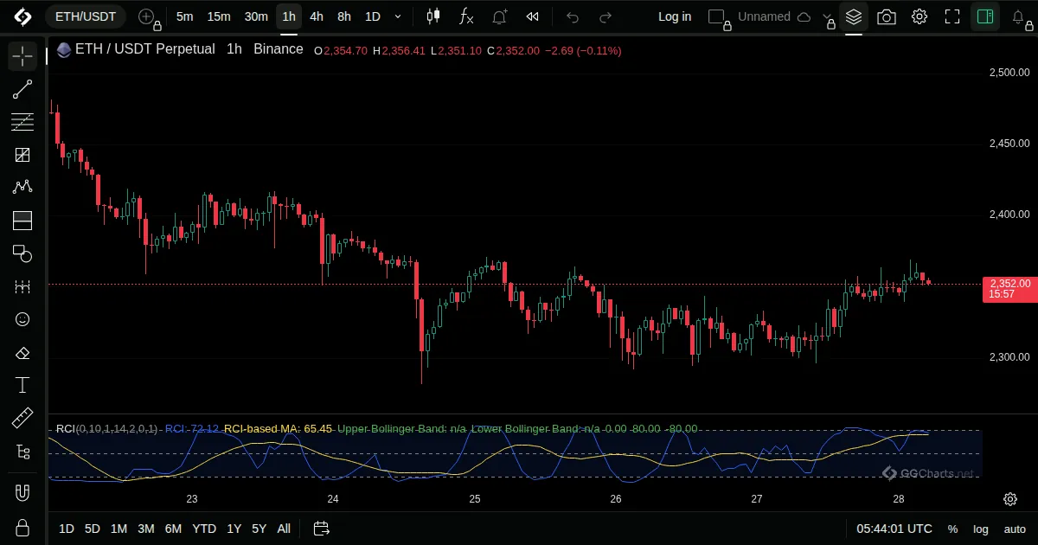Set date range to 3M
This screenshot has height=545, width=1038.
[146, 529]
